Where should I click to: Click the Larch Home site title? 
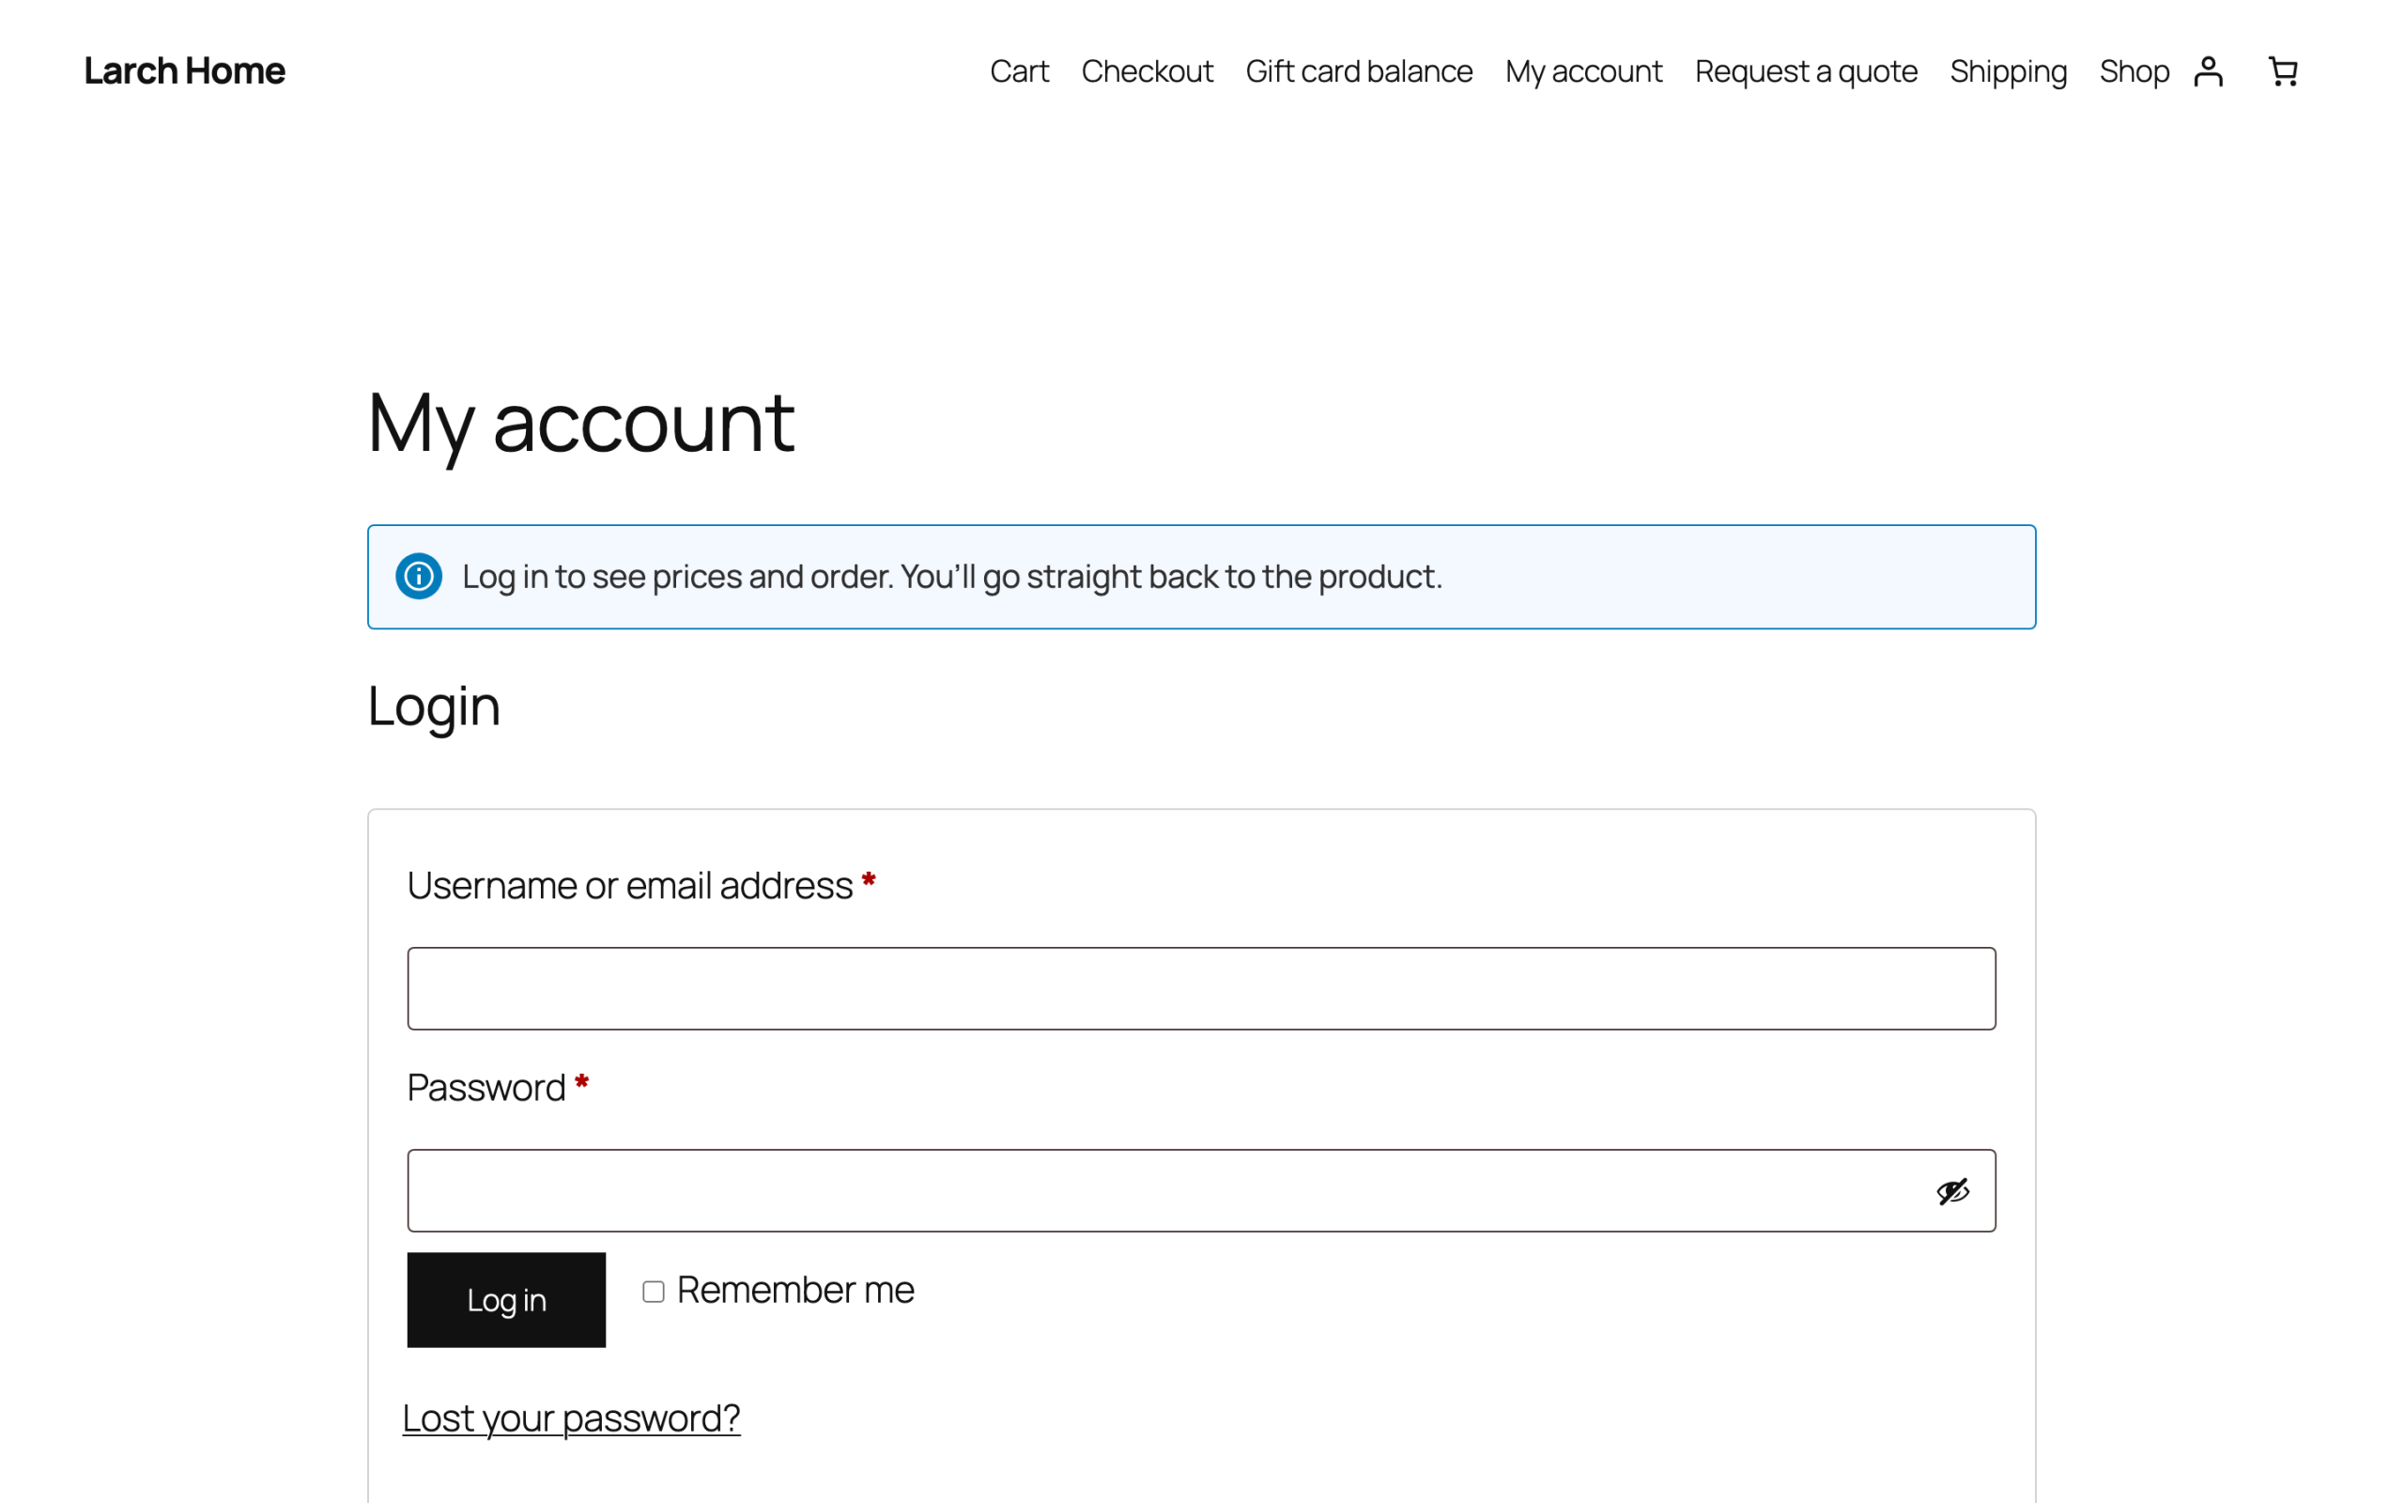(x=185, y=71)
